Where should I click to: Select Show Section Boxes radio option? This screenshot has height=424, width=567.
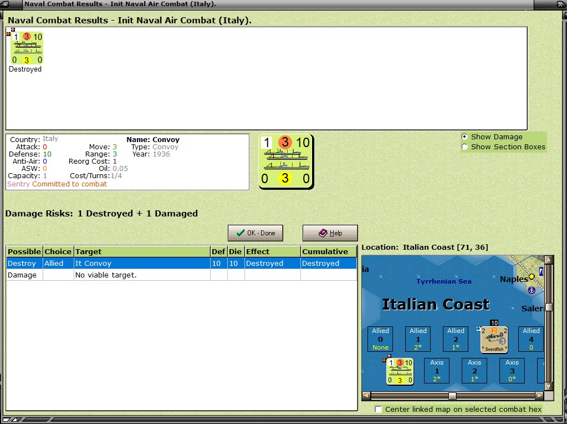[x=464, y=147]
